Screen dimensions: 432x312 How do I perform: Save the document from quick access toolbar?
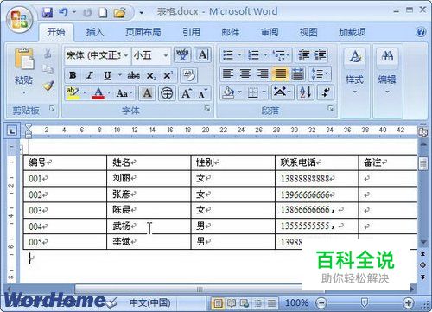pos(48,12)
